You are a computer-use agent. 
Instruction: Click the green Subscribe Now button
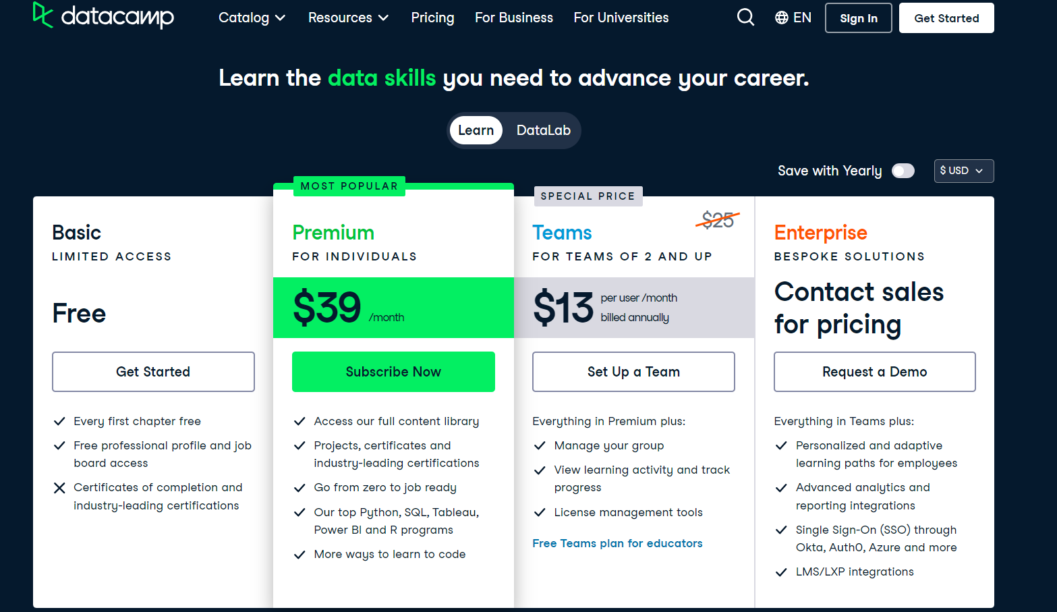(393, 372)
